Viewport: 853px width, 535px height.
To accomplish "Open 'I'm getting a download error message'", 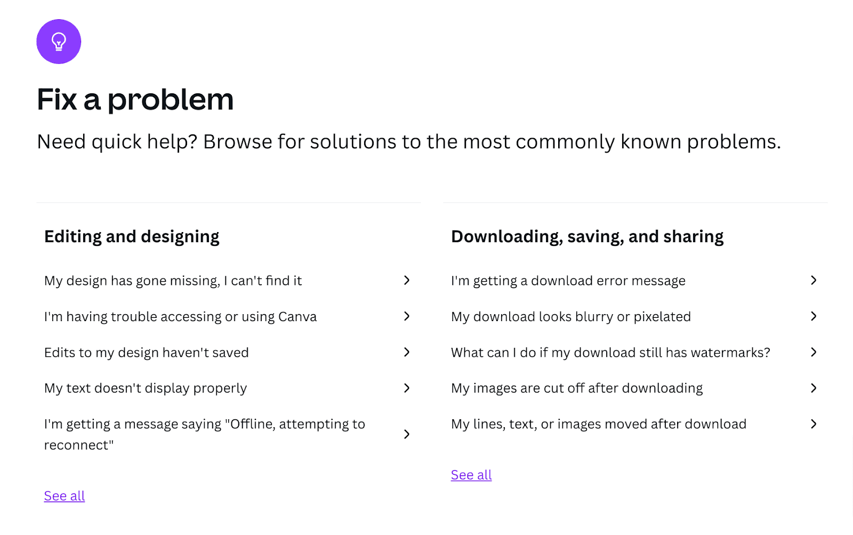I will point(568,281).
